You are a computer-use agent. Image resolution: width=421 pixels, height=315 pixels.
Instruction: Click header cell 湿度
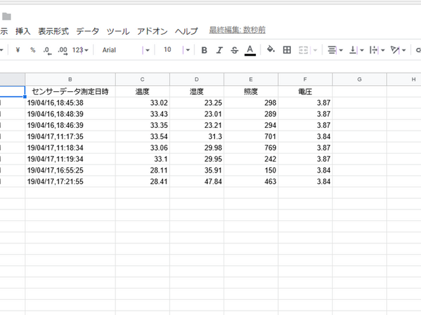[x=197, y=92]
